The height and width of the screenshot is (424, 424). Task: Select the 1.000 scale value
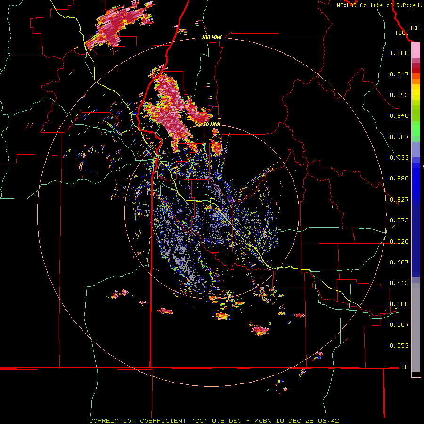pos(399,53)
